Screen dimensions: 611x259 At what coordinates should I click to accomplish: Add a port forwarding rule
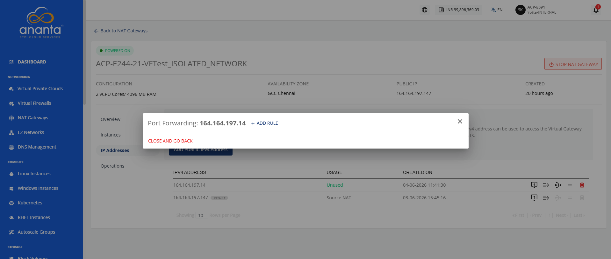click(x=264, y=123)
